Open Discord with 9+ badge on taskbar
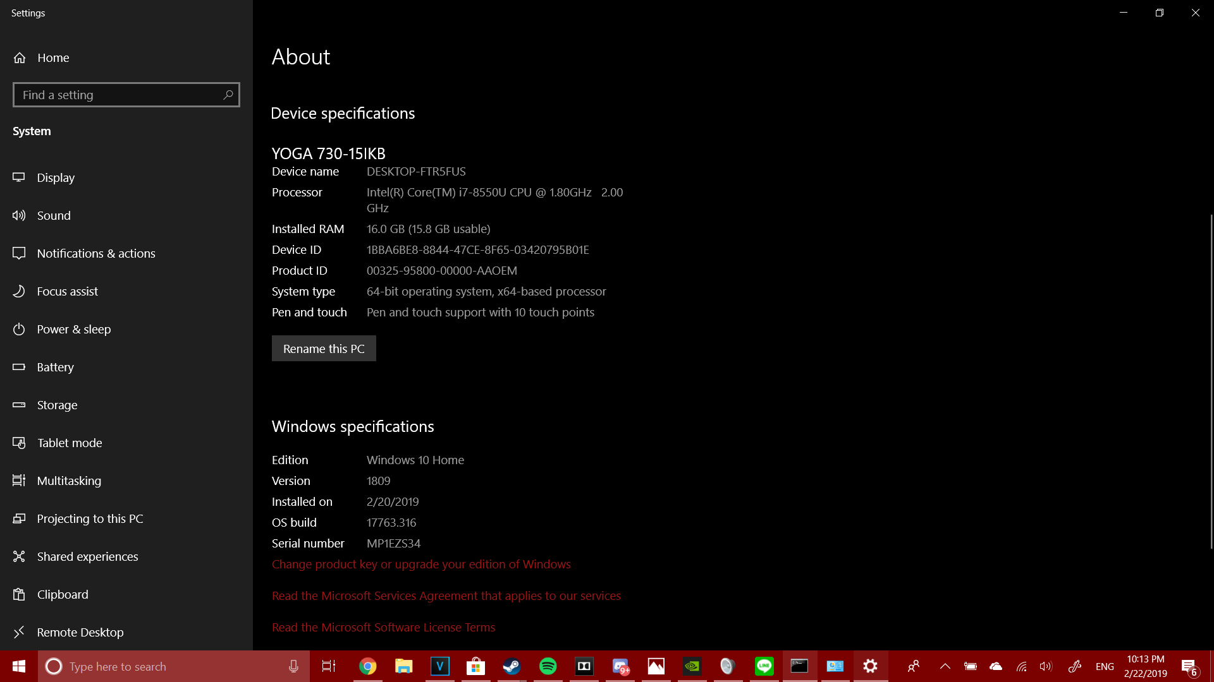The width and height of the screenshot is (1214, 682). point(620,666)
